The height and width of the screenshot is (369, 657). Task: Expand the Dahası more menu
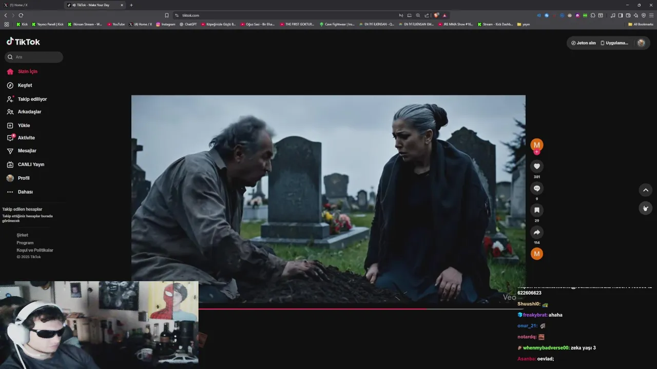[20, 192]
